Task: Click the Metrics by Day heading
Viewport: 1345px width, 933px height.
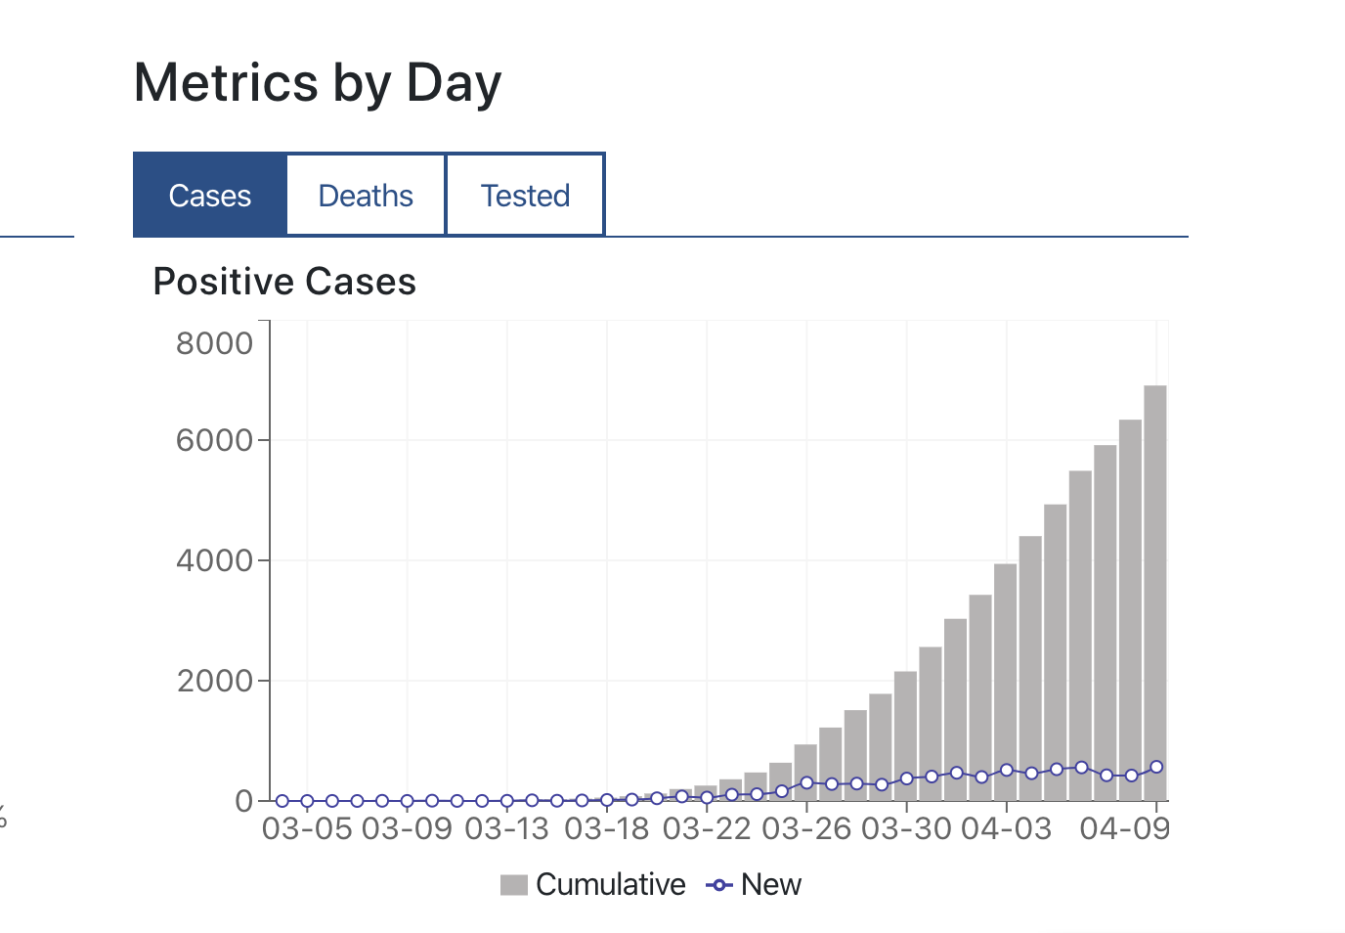Action: pyautogui.click(x=318, y=82)
